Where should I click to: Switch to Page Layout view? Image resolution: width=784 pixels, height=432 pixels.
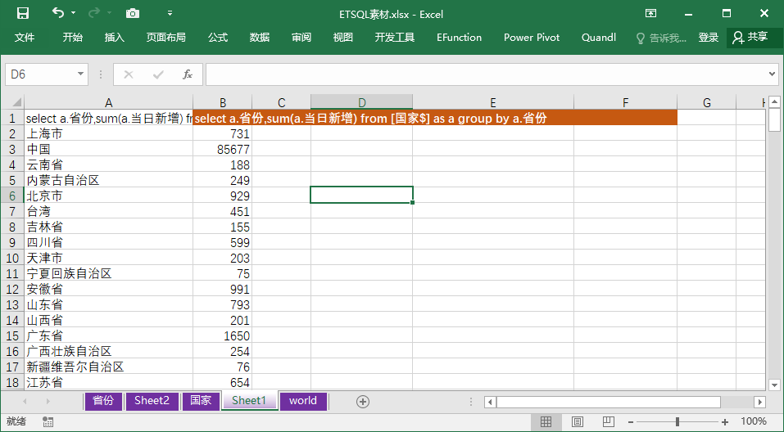coord(578,421)
